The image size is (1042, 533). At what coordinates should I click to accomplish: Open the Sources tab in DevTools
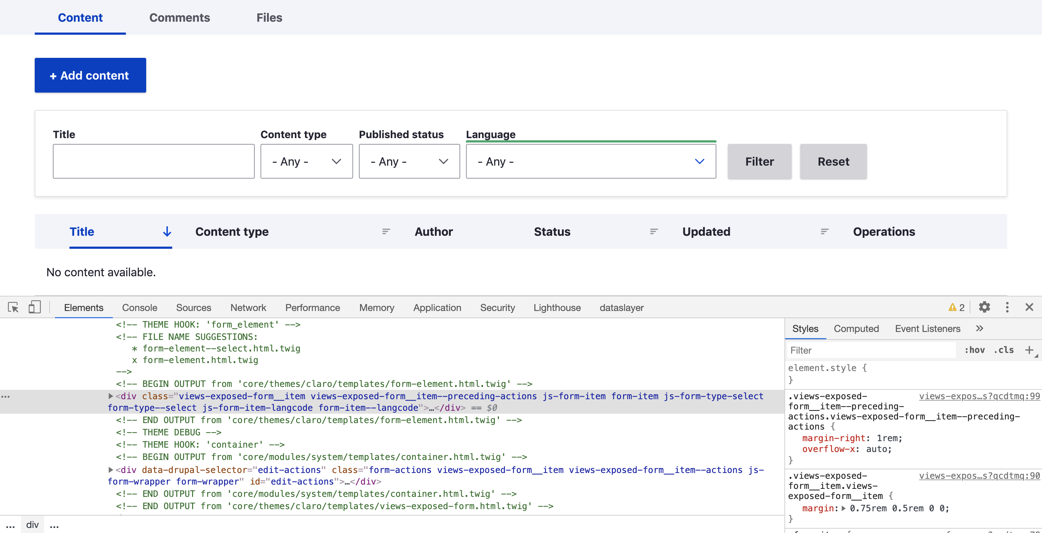(x=194, y=308)
